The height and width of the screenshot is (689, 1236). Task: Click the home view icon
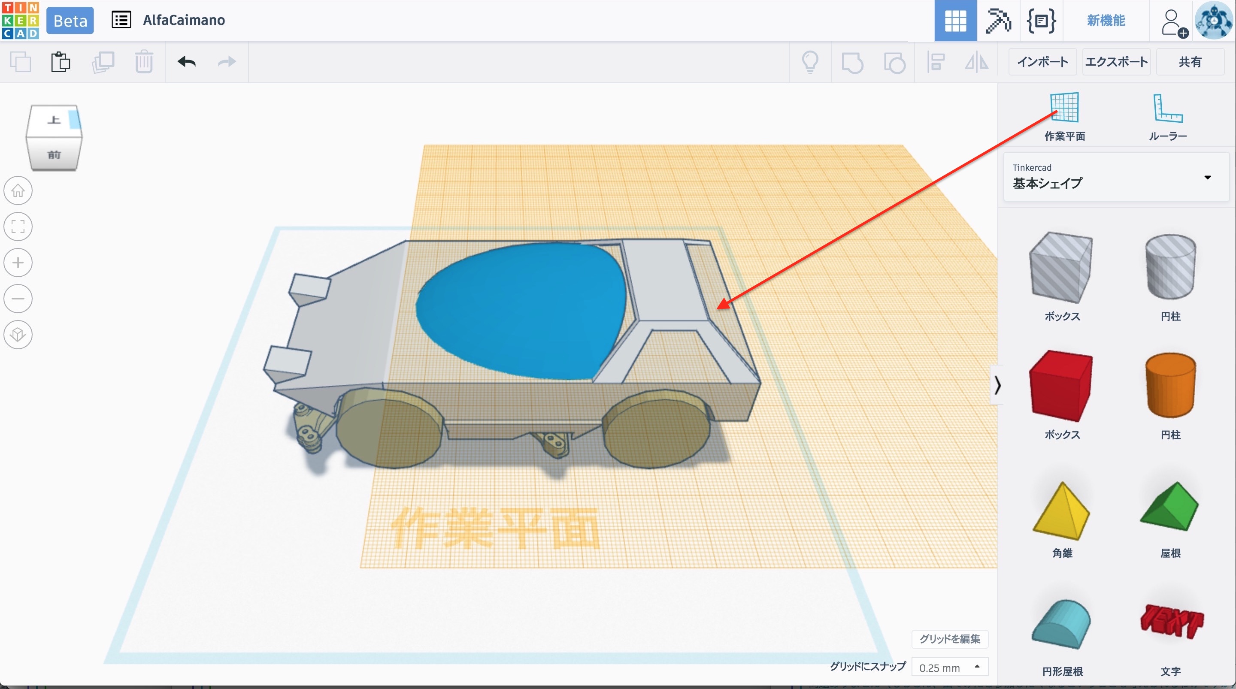pos(18,191)
